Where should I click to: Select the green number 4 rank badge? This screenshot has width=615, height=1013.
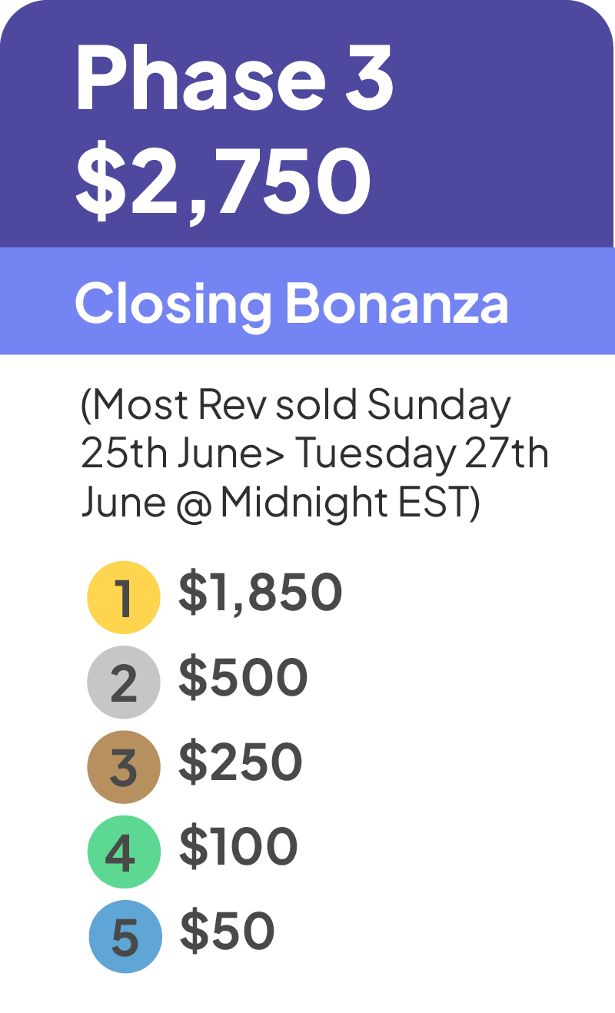(x=124, y=852)
